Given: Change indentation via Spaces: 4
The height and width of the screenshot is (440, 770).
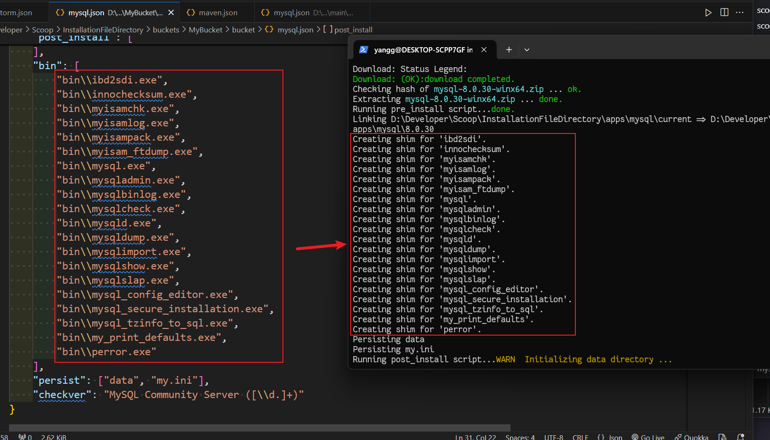Looking at the screenshot, I should pyautogui.click(x=520, y=437).
